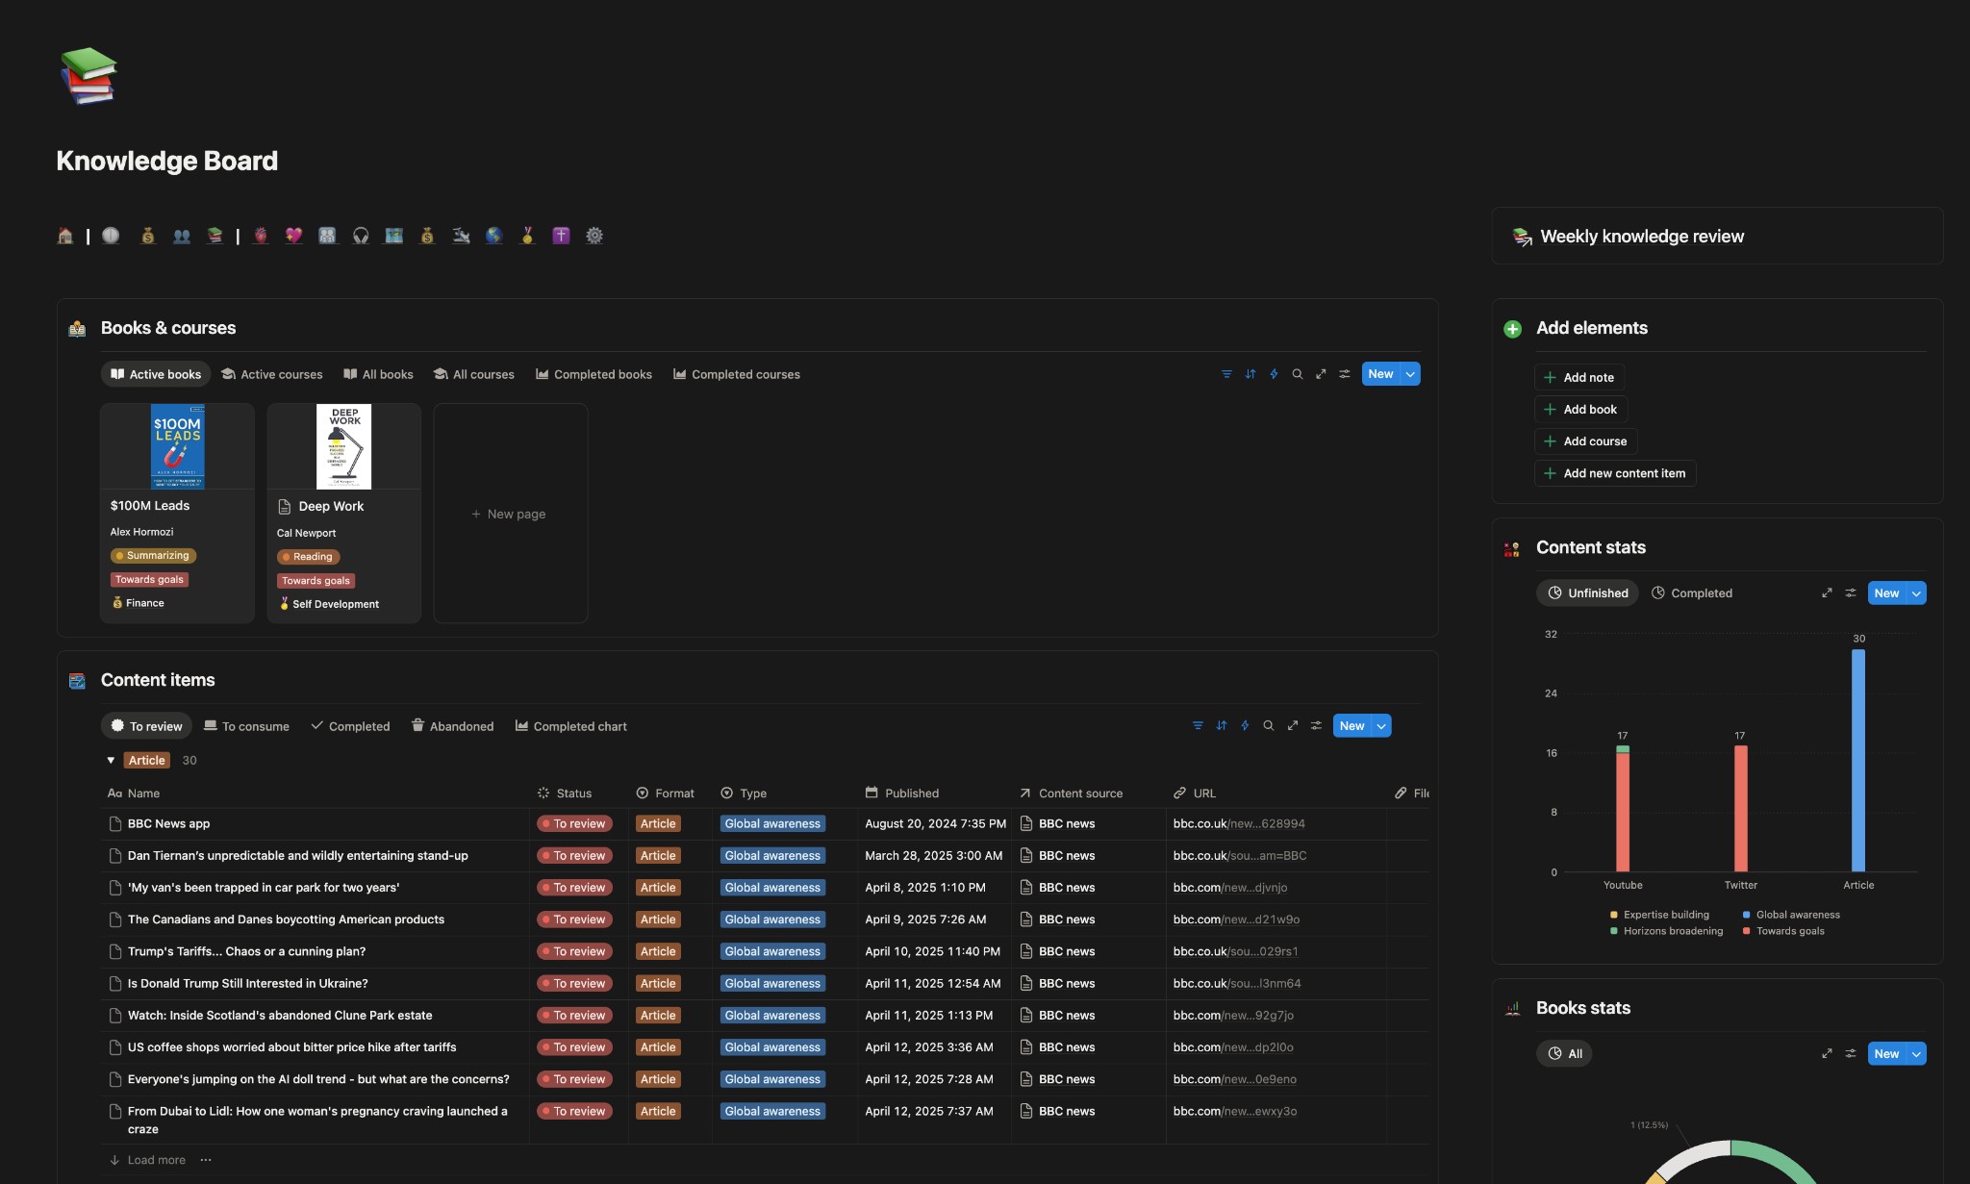This screenshot has width=1970, height=1184.
Task: Open the Deep Work book cover thumbnail
Action: [x=343, y=445]
